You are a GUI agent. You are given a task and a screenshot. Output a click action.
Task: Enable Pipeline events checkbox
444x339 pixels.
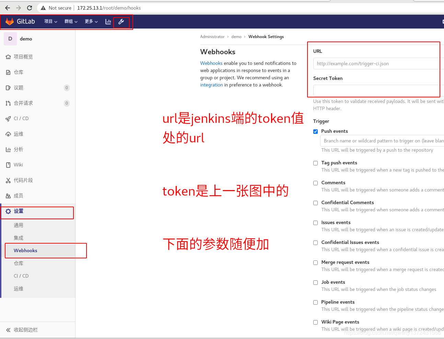pyautogui.click(x=315, y=302)
